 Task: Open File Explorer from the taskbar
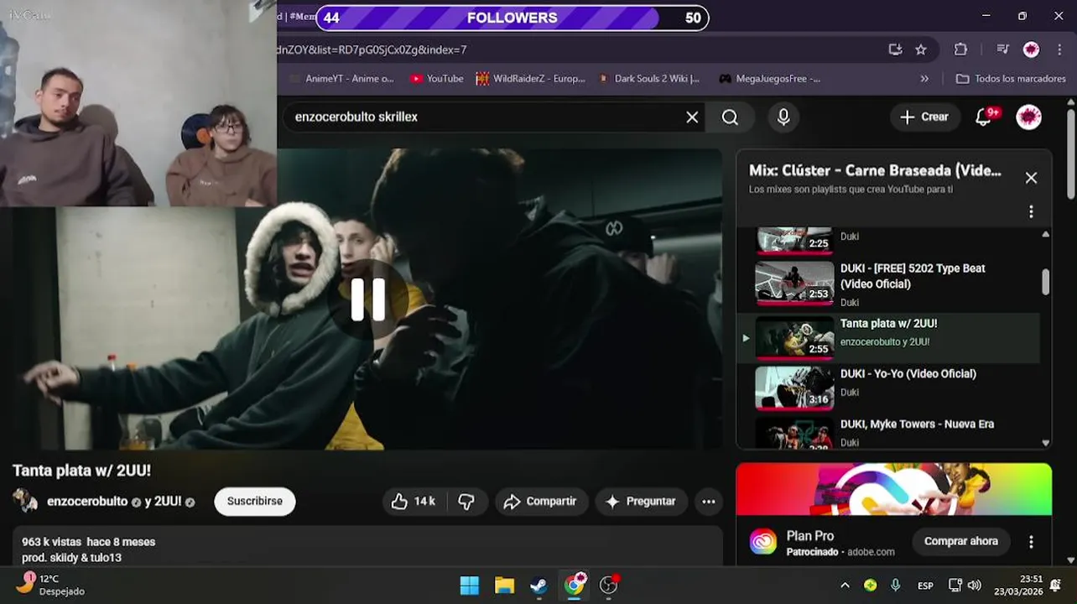pos(504,586)
